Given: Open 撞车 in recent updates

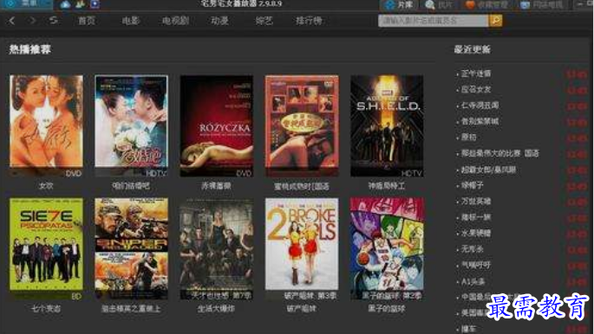Looking at the screenshot, I should (468, 329).
